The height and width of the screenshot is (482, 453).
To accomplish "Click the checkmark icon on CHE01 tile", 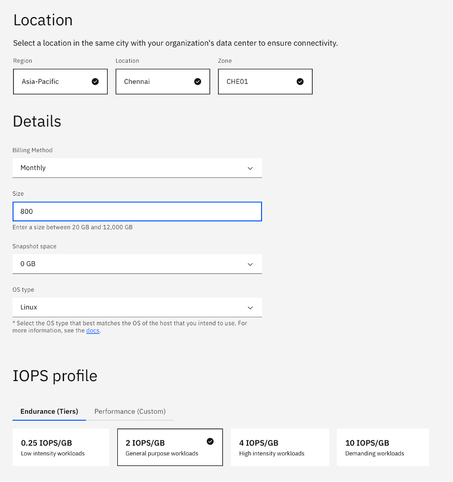I will tap(300, 82).
